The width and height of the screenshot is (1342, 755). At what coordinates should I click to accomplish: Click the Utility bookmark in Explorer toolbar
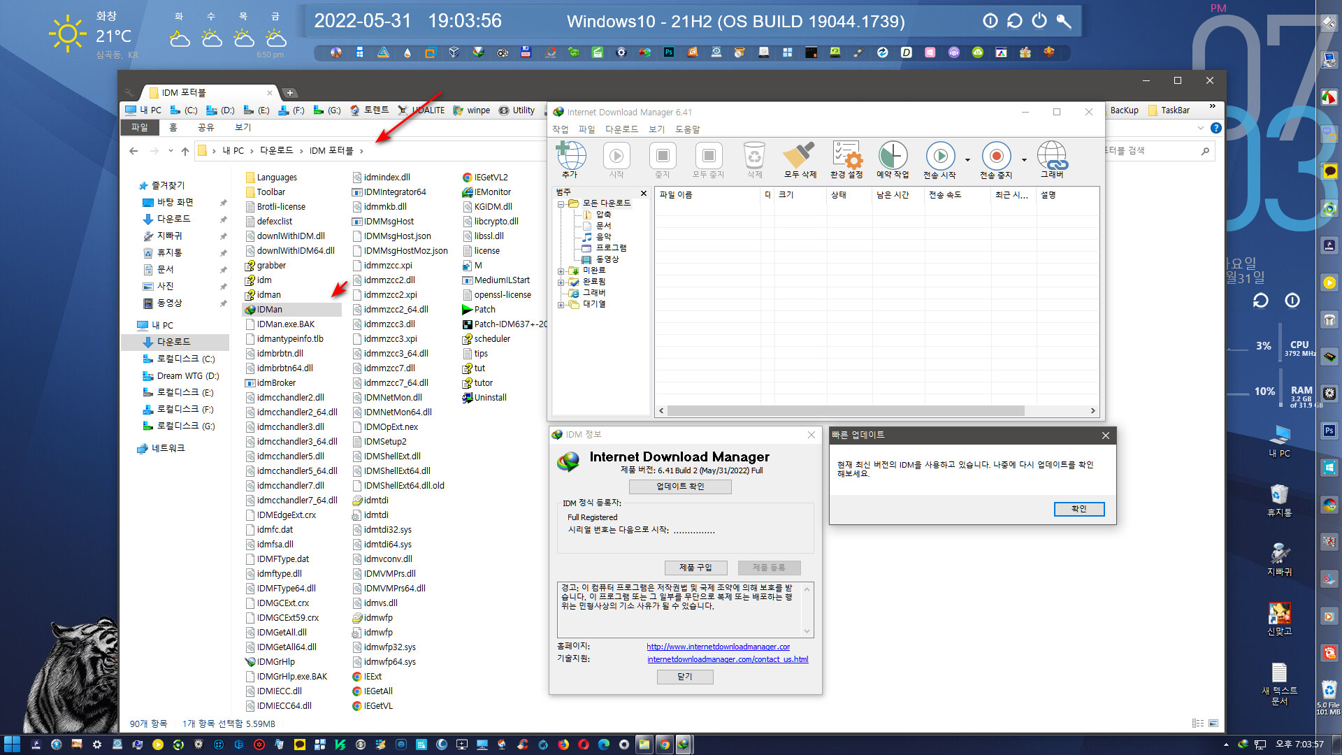(517, 110)
